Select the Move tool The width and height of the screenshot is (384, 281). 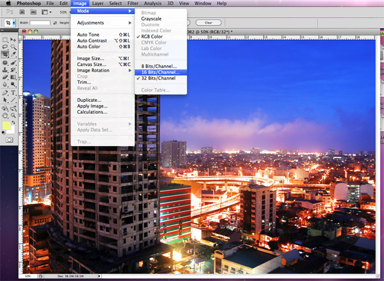point(13,40)
